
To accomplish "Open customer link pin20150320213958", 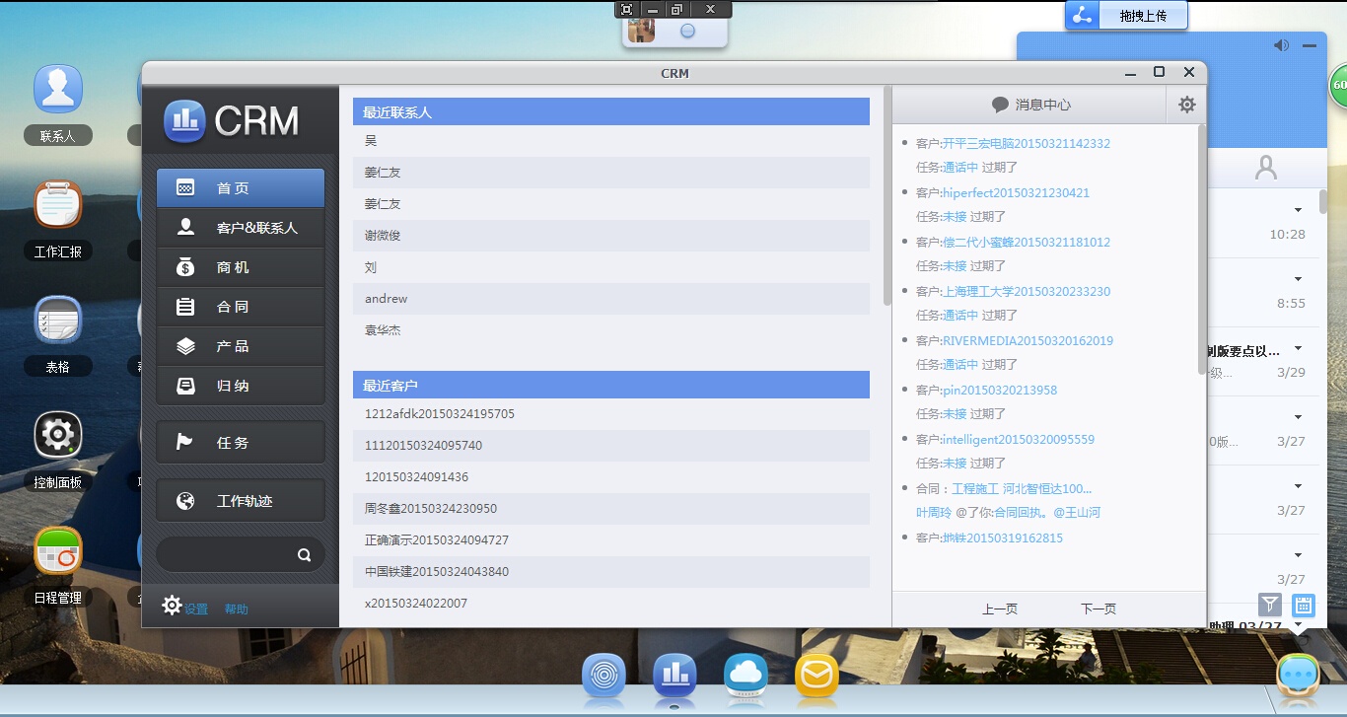I will 1000,391.
